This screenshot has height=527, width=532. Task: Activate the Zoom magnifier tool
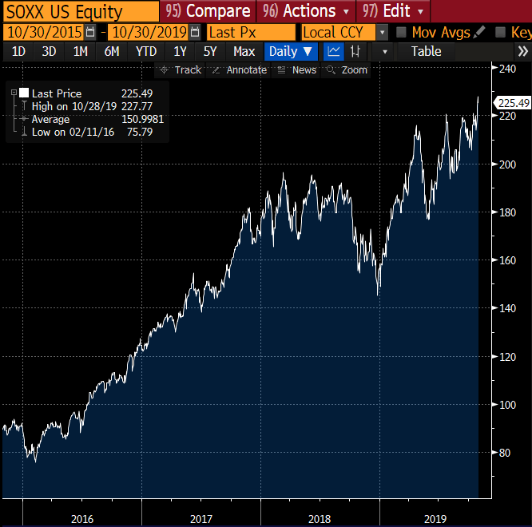[x=347, y=70]
